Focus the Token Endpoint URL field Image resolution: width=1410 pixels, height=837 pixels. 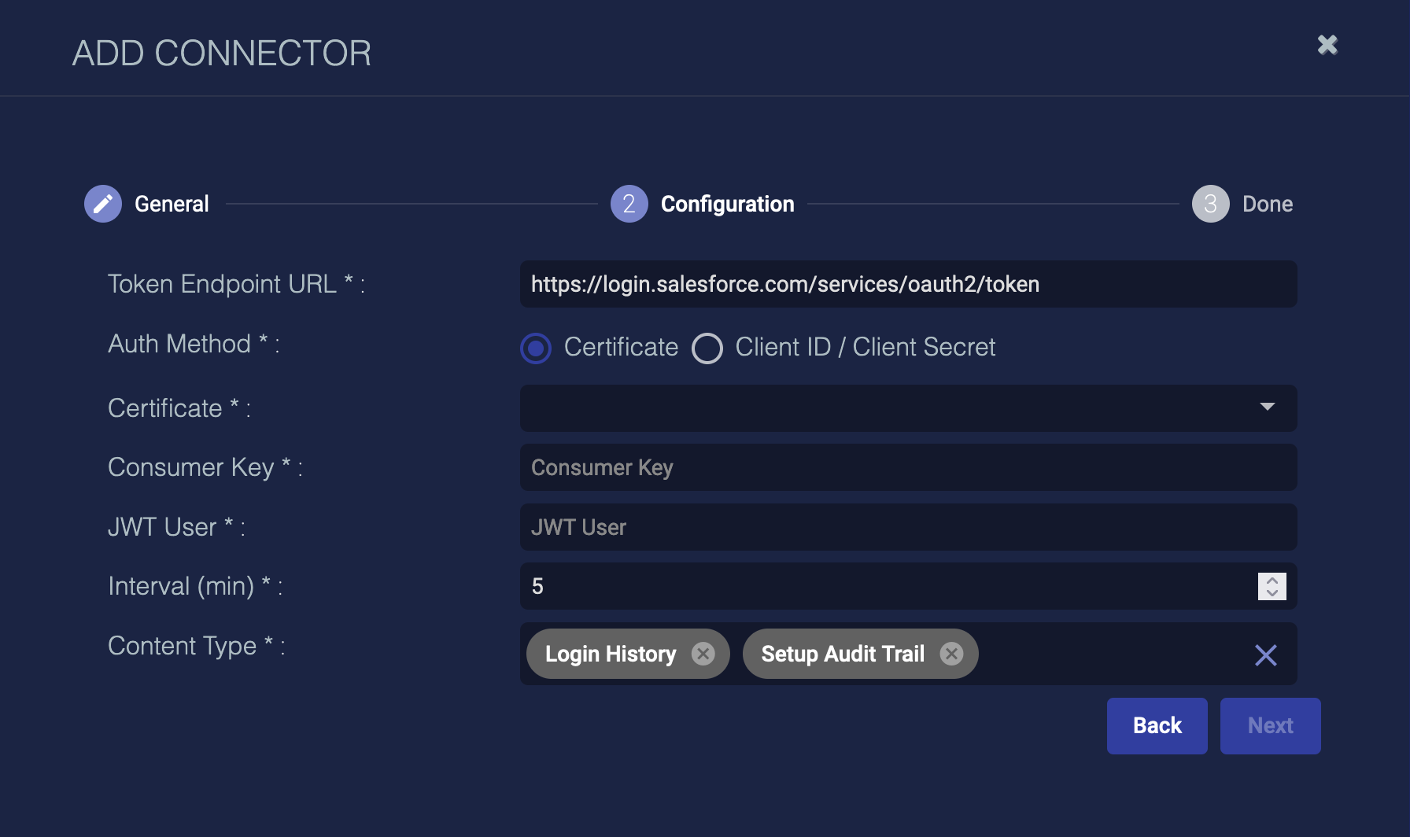click(908, 284)
